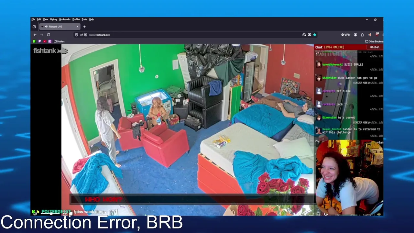Expand the Other Bookmarks folder
Image resolution: width=414 pixels, height=233 pixels.
(x=374, y=41)
